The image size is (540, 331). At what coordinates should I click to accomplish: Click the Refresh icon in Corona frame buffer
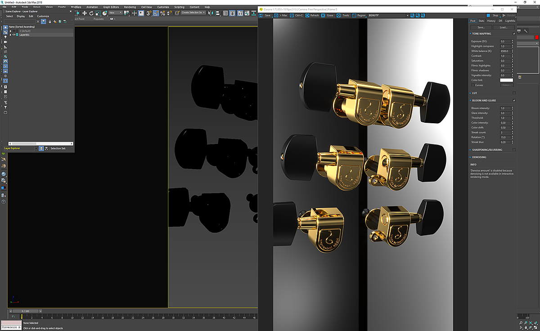tap(307, 15)
